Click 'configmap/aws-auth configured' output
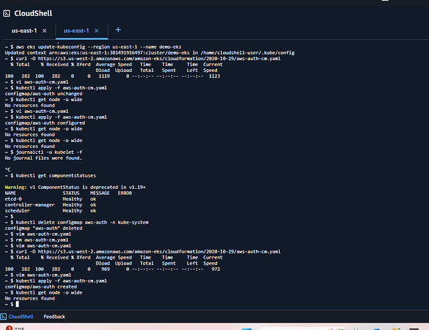The image size is (429, 330). point(45,123)
